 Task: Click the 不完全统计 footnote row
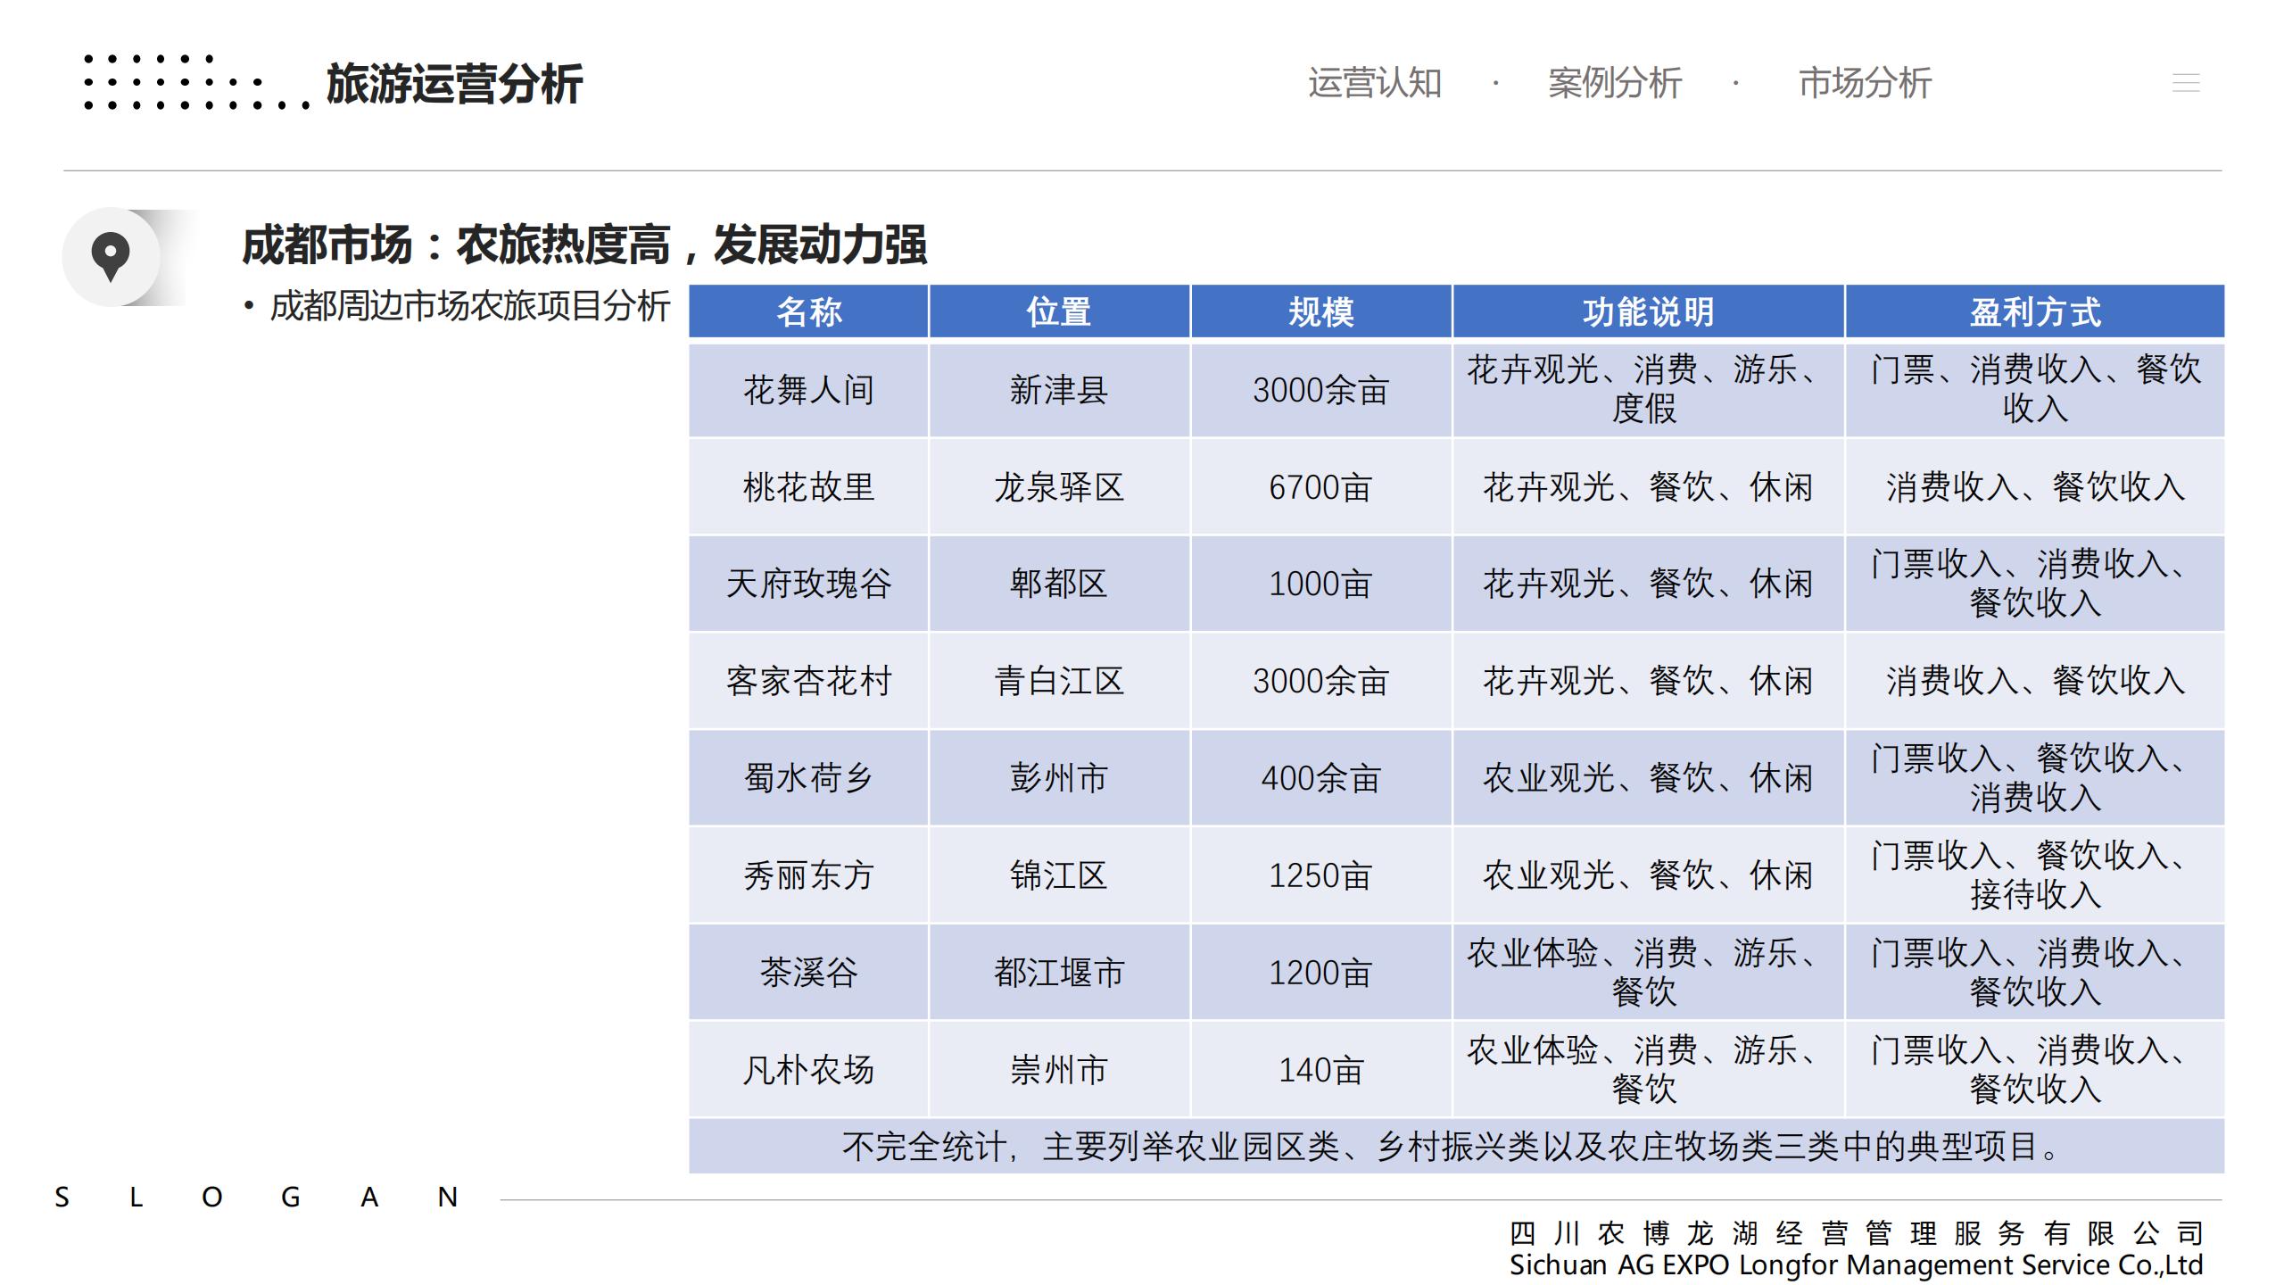(x=1454, y=1147)
